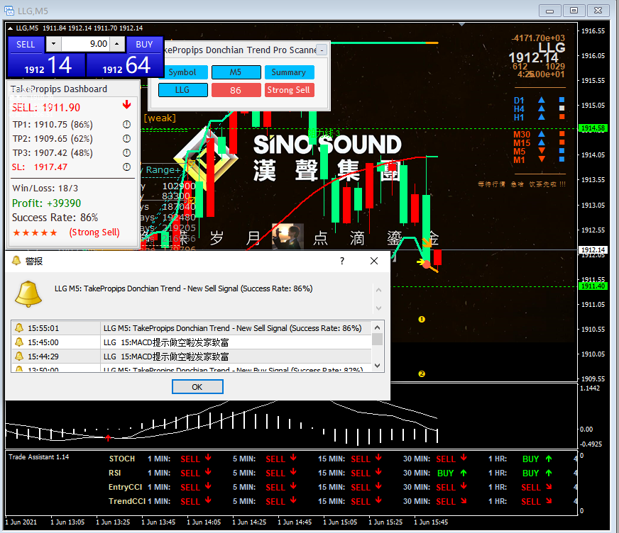Click the red arrow on MACD indicator

108,437
